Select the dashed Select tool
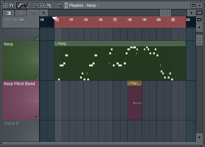This screenshot has height=147, width=205. [54, 5]
